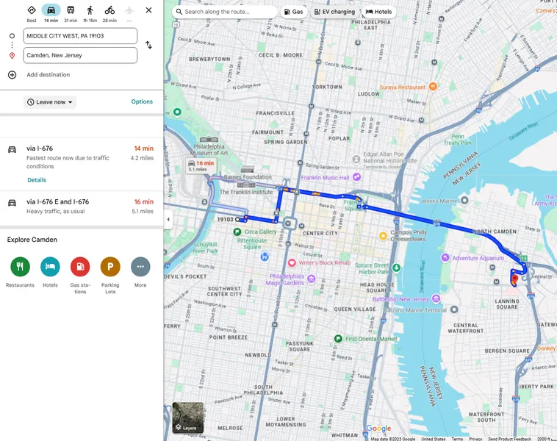Screen dimensions: 557x441
Task: Open Send Product Feedback link
Action: coord(509,439)
